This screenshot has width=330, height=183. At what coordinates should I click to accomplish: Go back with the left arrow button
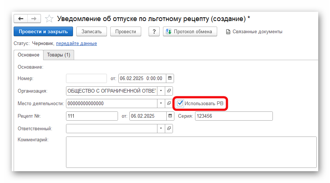[x=21, y=18]
